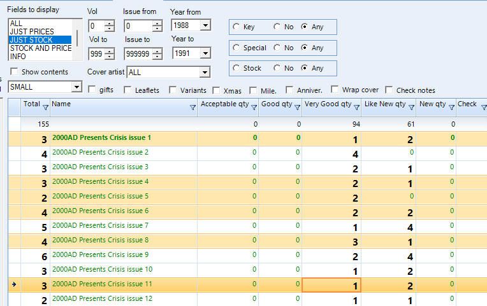Tick the Variants checkbox

pos(173,90)
